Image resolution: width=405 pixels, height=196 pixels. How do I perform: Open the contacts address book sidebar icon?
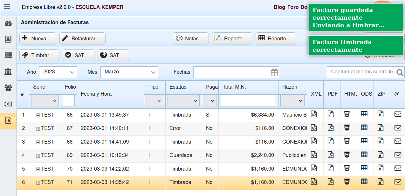8,39
